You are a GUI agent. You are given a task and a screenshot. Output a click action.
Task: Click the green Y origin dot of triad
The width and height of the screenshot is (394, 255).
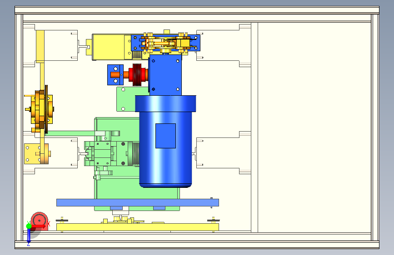click(x=29, y=226)
